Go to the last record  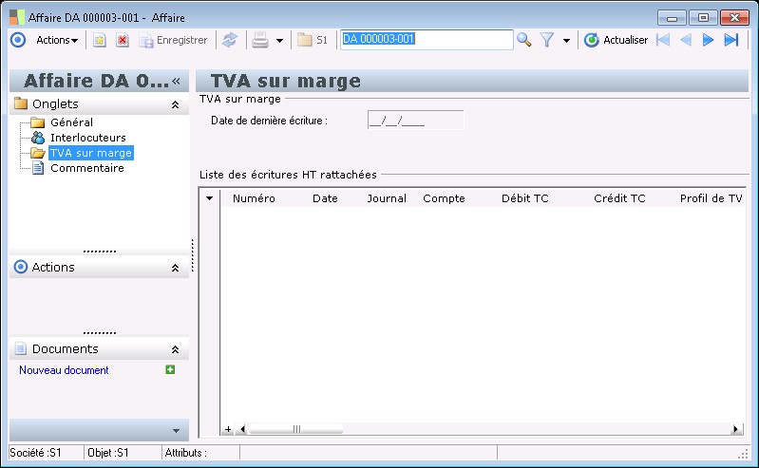pos(731,40)
